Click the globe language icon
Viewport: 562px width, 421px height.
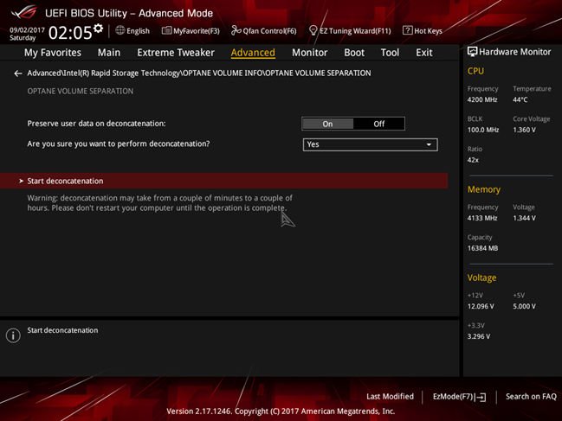coord(120,30)
